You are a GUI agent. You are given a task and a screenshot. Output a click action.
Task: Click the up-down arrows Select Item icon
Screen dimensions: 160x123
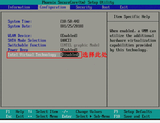pyautogui.click(x=30, y=112)
